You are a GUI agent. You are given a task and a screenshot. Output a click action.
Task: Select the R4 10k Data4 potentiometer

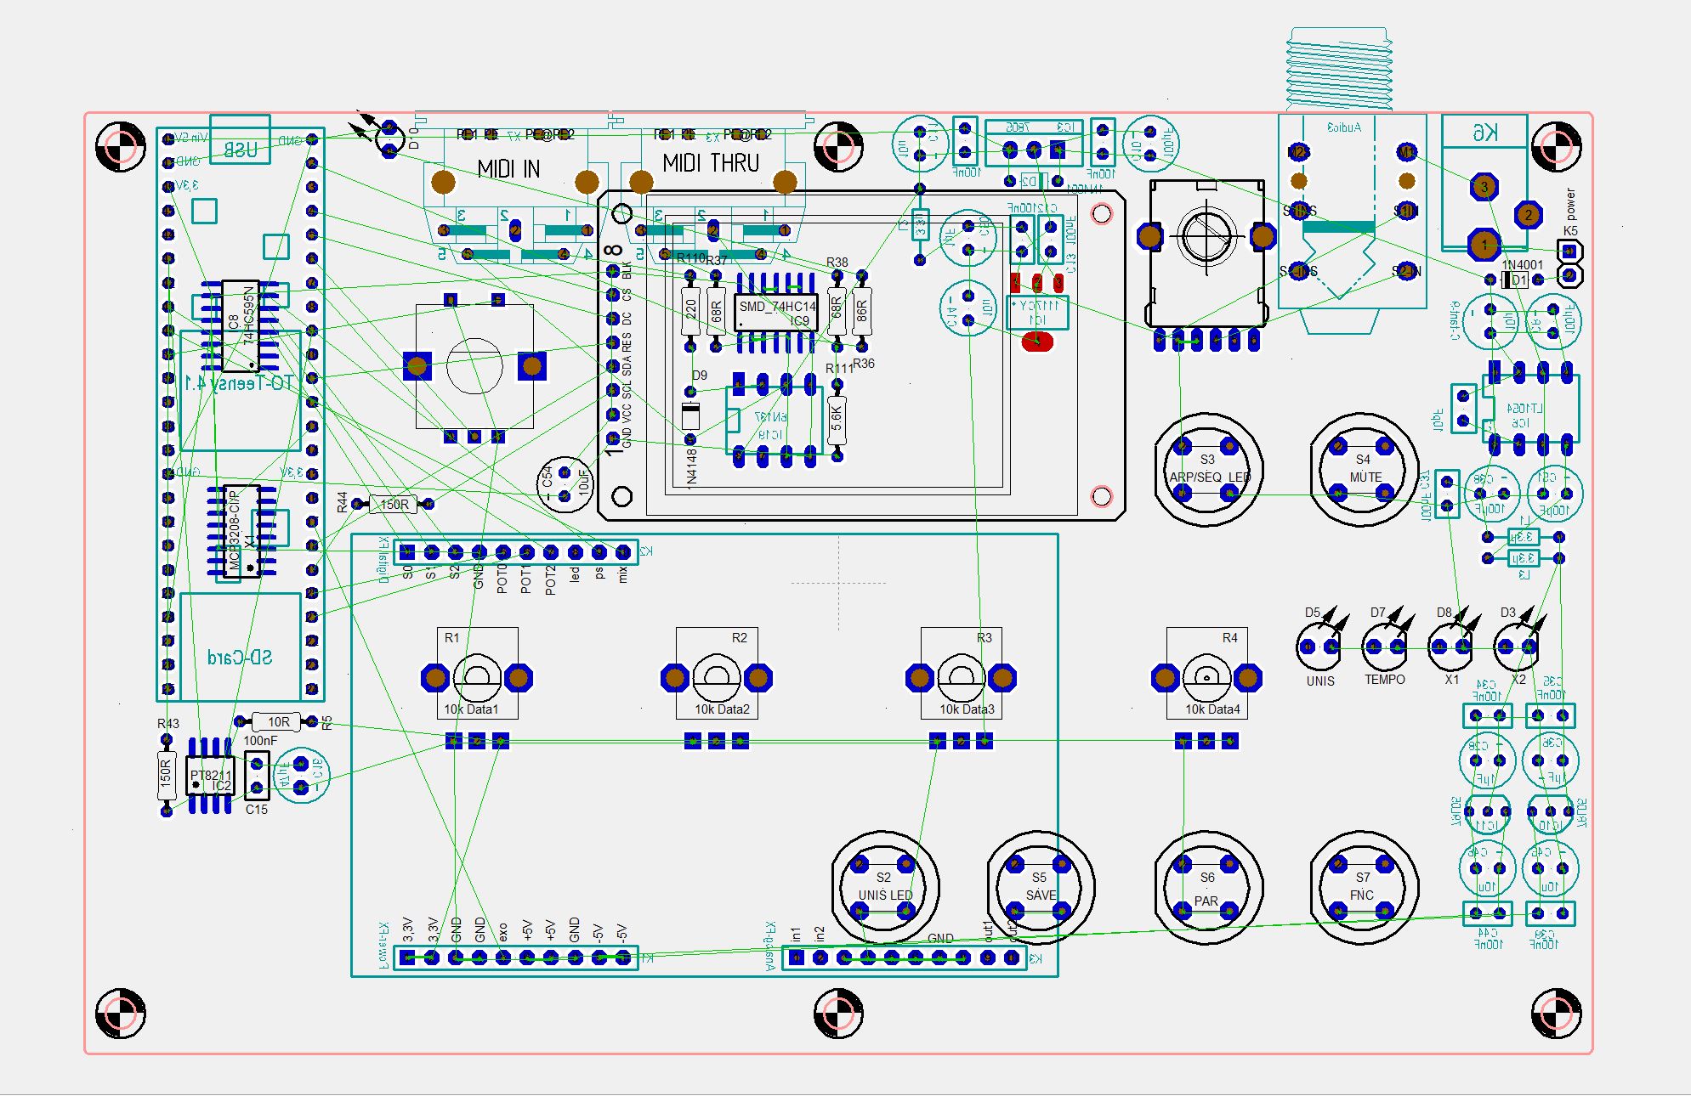1206,676
